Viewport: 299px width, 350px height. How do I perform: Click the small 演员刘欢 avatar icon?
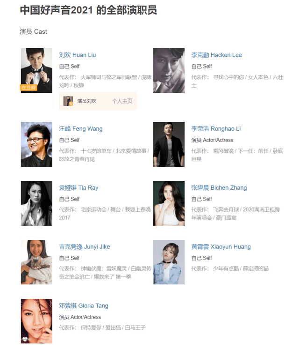point(68,101)
